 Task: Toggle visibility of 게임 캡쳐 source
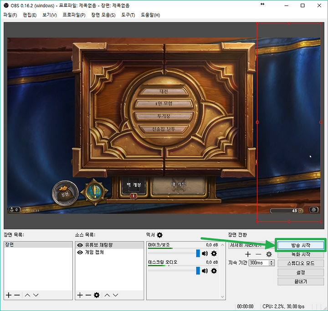(x=80, y=252)
